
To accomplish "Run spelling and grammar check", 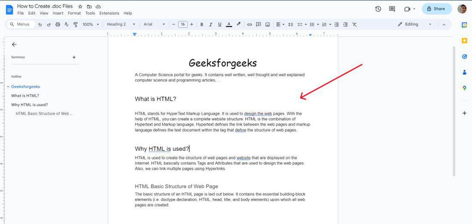I will [x=66, y=25].
